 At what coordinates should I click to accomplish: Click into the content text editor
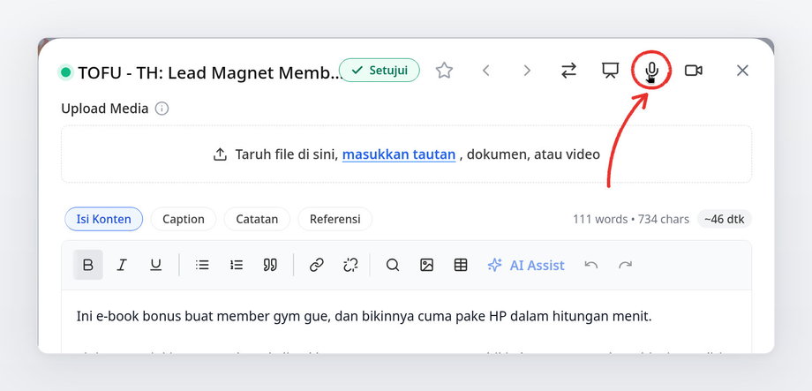407,321
